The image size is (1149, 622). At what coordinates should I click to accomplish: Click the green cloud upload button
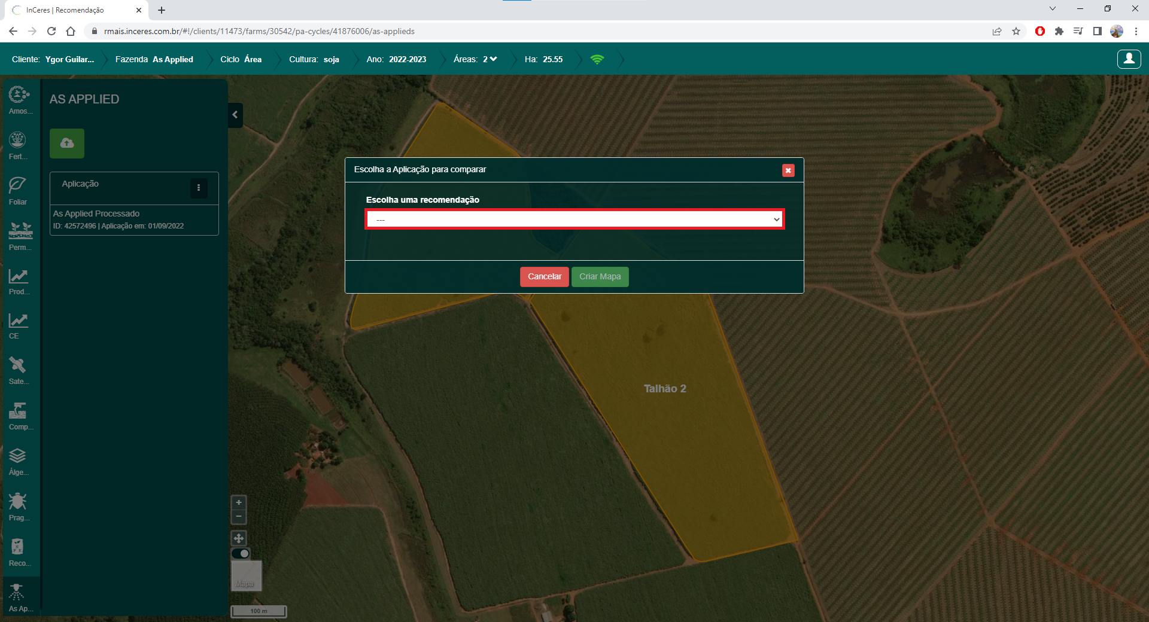pyautogui.click(x=67, y=144)
